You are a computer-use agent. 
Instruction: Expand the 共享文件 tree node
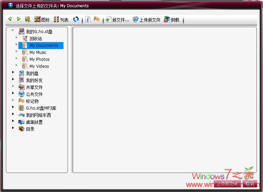(x=13, y=87)
